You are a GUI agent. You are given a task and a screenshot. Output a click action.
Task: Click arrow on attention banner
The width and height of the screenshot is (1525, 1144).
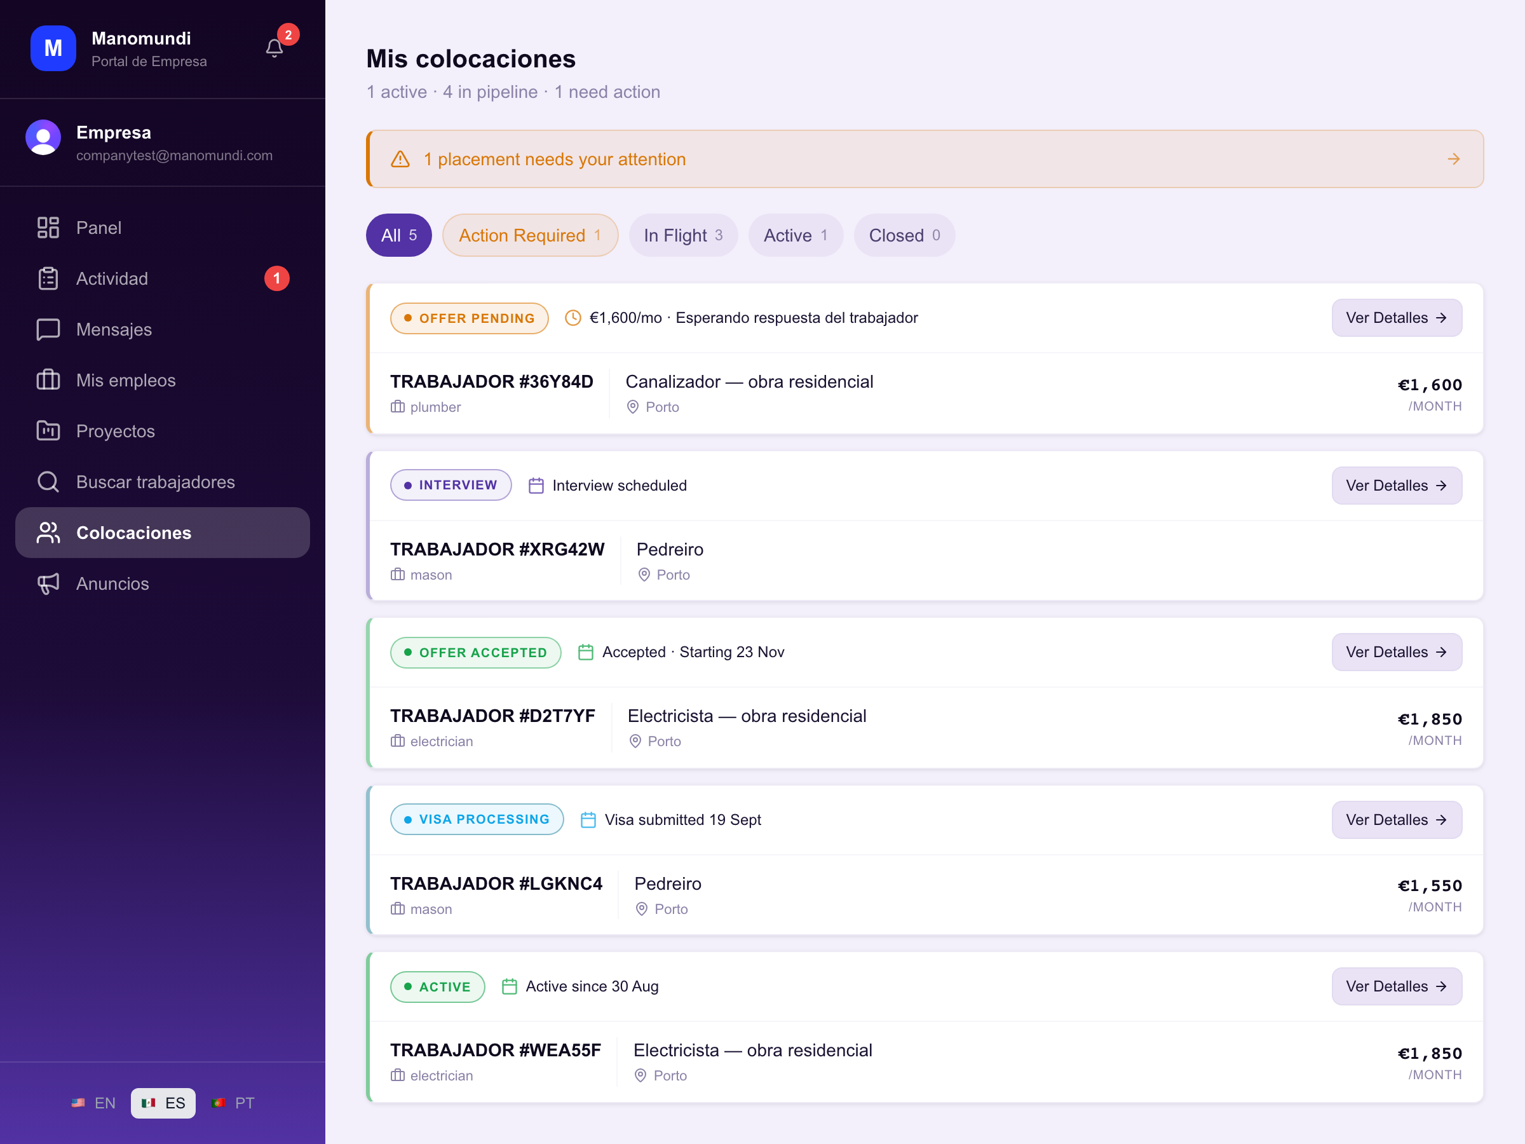click(1453, 160)
